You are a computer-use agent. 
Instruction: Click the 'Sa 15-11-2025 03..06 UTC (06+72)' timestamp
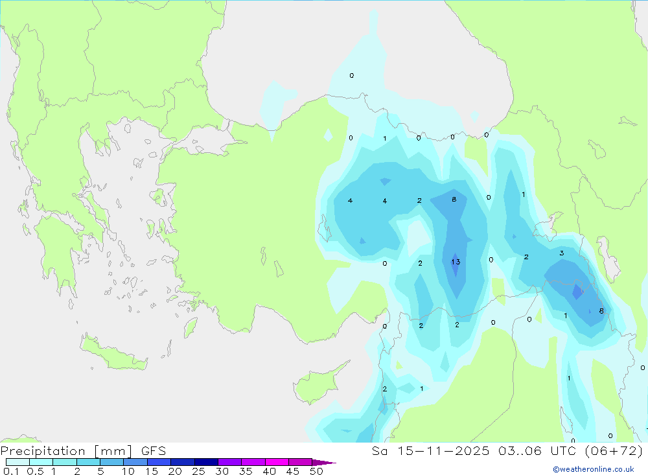(507, 450)
